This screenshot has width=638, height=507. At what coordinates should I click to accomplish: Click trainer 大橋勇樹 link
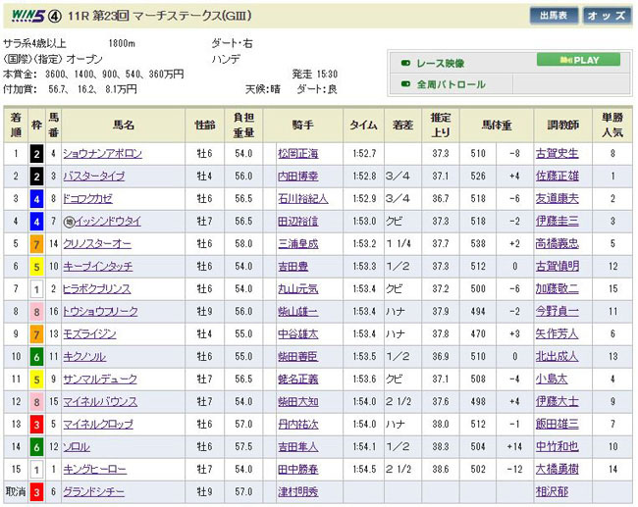point(557,468)
